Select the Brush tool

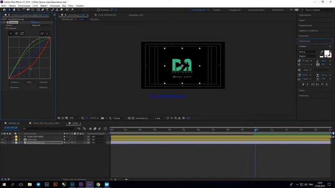click(52, 10)
